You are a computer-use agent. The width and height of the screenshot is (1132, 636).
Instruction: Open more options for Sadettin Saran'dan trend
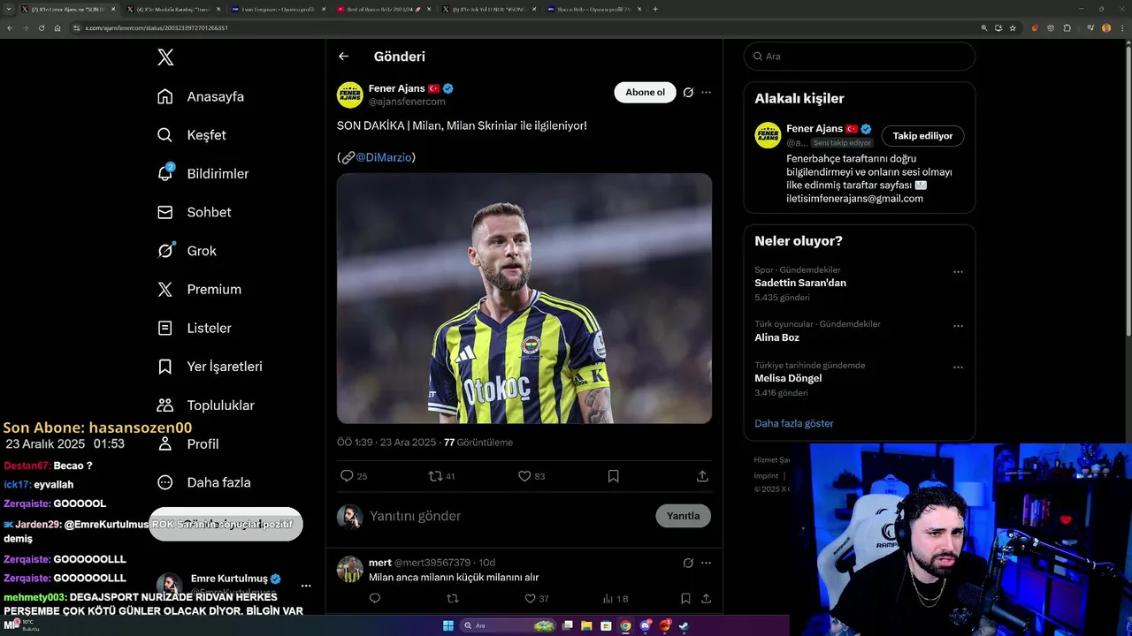958,272
